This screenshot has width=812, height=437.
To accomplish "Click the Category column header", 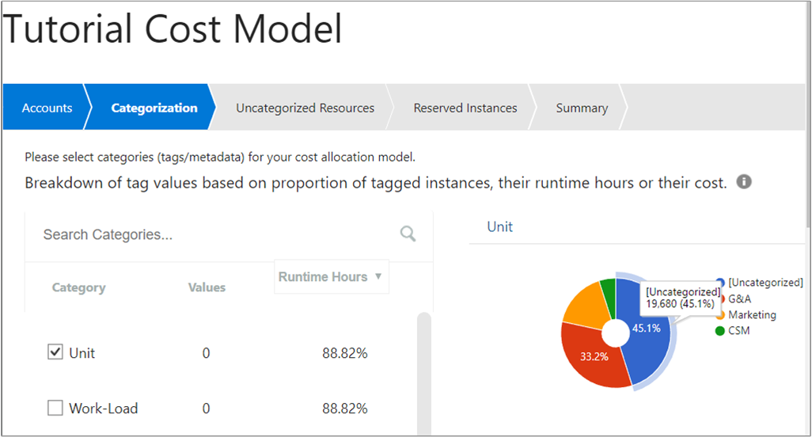I will [78, 287].
